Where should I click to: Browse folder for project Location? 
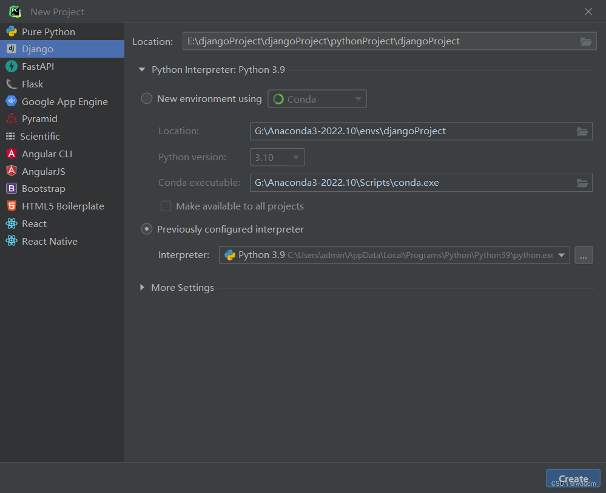point(586,41)
